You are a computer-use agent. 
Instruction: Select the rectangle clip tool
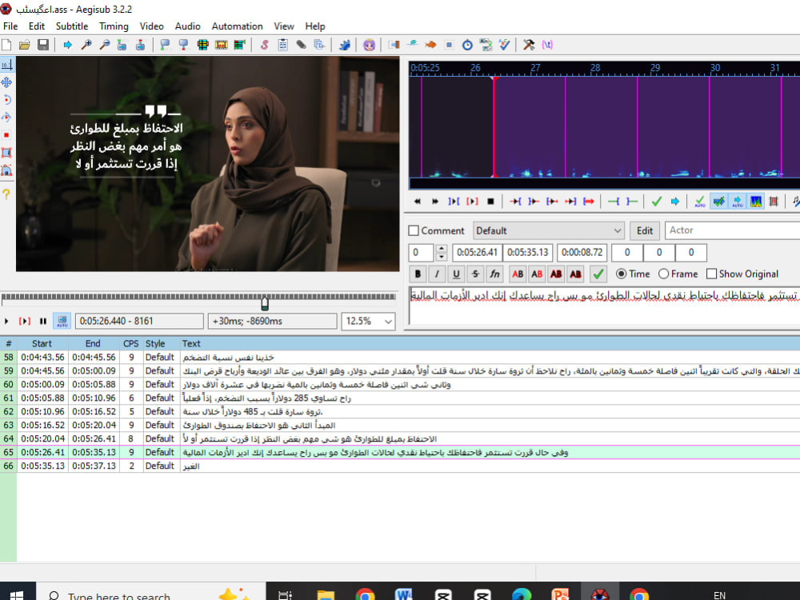[6, 152]
